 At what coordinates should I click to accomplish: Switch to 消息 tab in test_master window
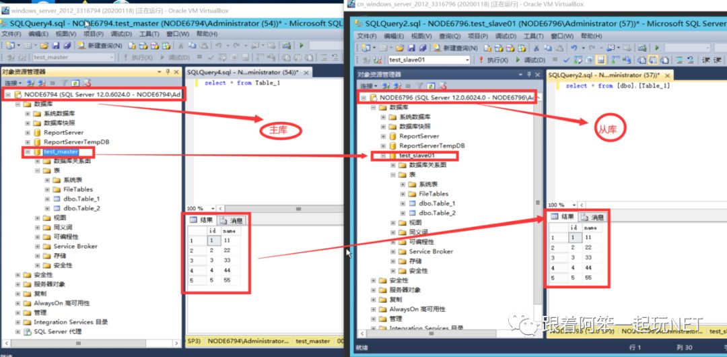(230, 220)
